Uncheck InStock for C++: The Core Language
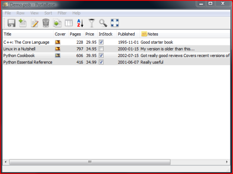Viewport: 233px width, 174px height. (101, 42)
